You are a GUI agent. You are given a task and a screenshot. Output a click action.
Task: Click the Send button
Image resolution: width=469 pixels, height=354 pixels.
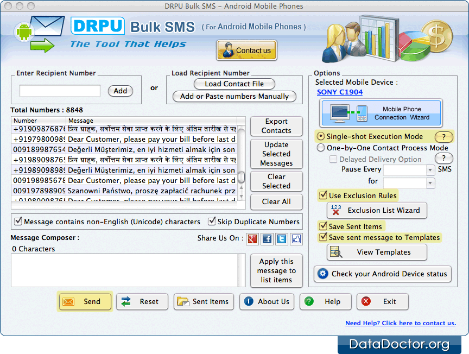point(85,301)
